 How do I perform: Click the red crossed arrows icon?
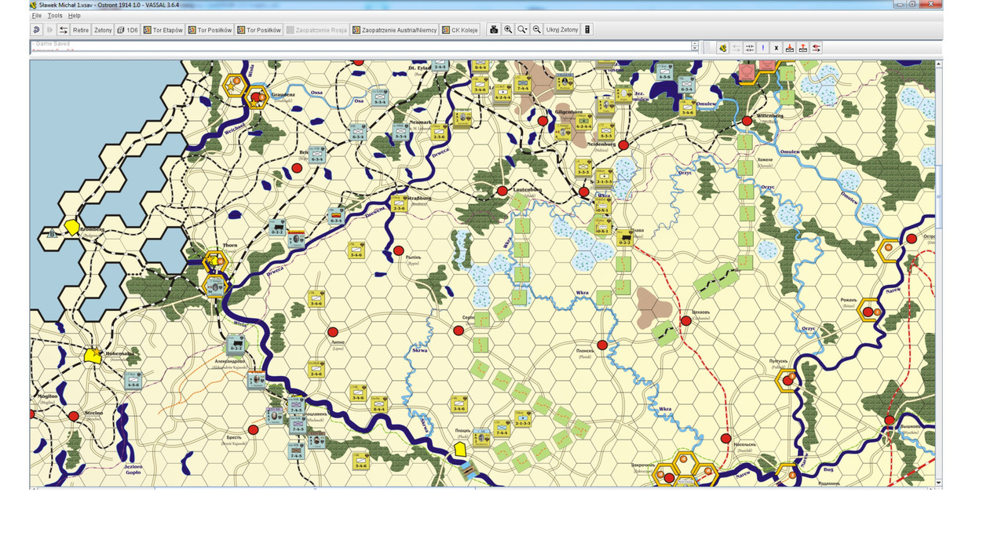pos(817,48)
